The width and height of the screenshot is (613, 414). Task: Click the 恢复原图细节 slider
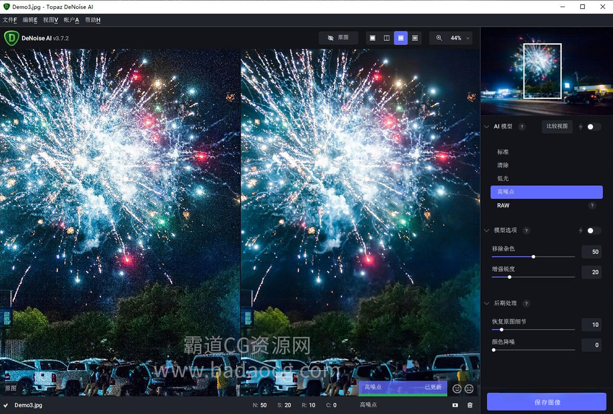pos(533,330)
